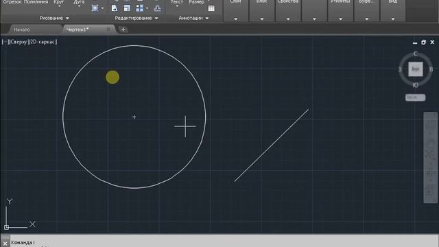This screenshot has height=247, width=439.
Task: Open the 2D каркас visual style menu
Action: coord(43,42)
